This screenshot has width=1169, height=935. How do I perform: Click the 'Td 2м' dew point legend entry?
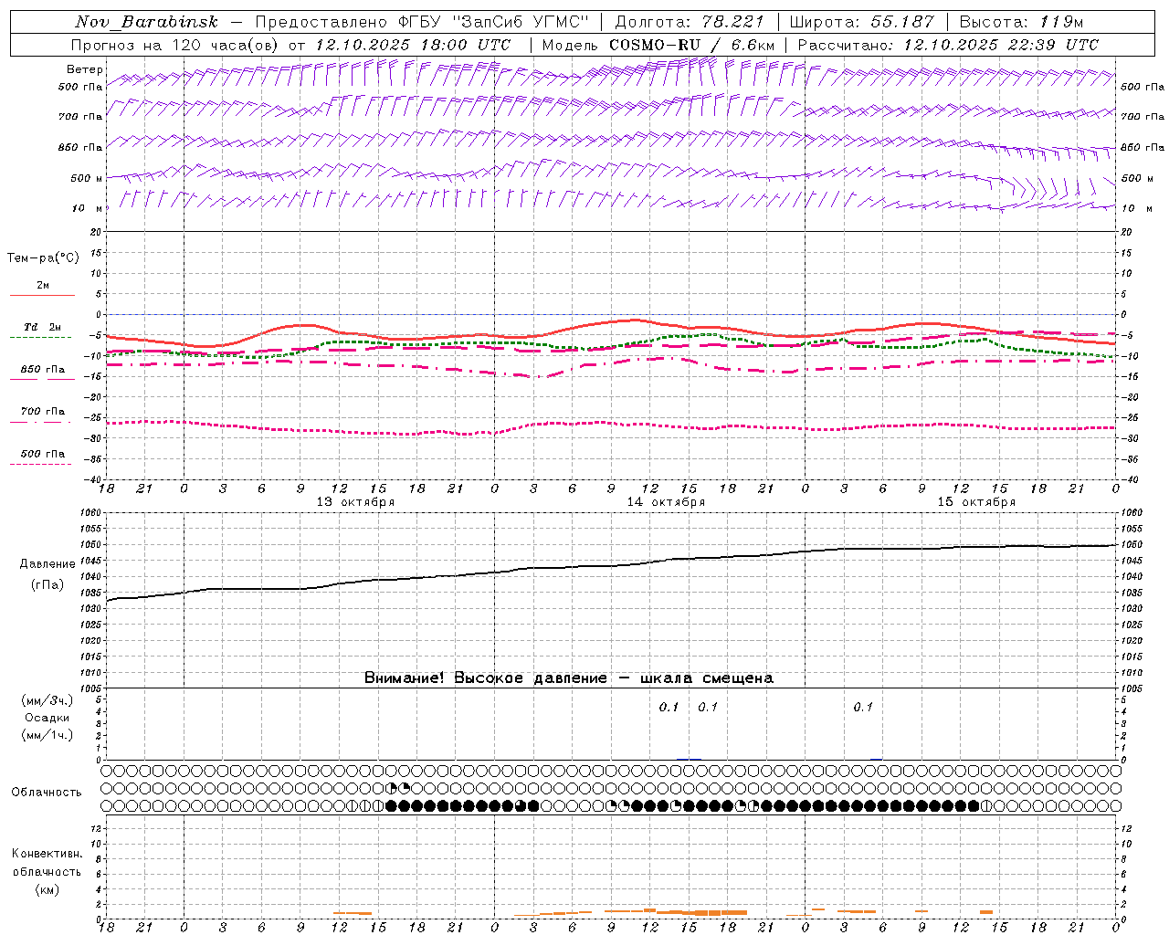click(42, 327)
